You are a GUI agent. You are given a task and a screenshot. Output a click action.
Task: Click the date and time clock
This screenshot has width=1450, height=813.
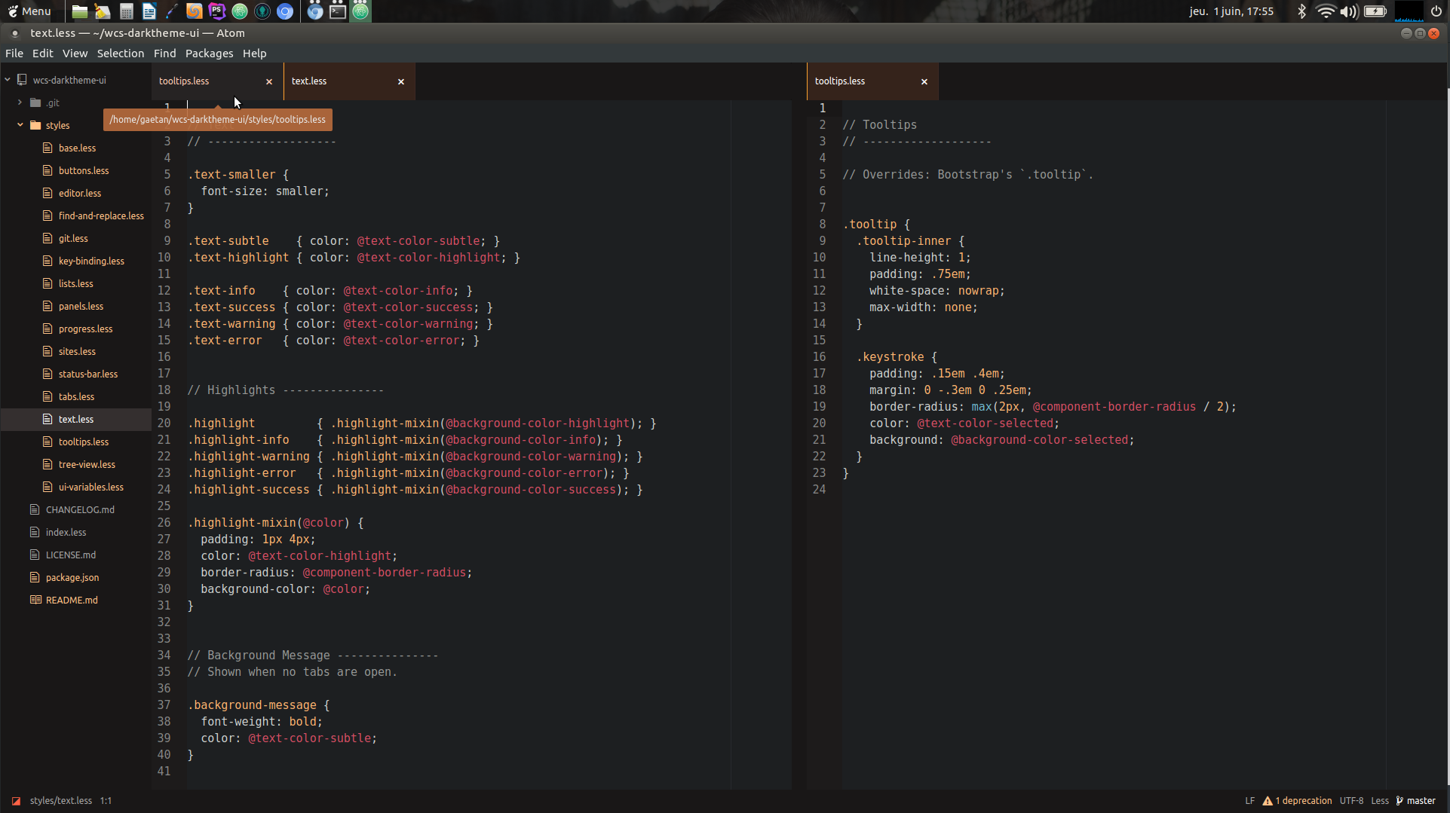pyautogui.click(x=1231, y=11)
